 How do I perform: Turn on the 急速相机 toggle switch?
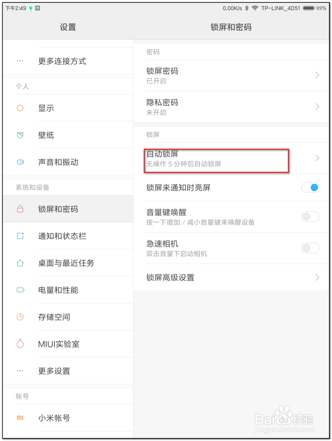(x=310, y=248)
